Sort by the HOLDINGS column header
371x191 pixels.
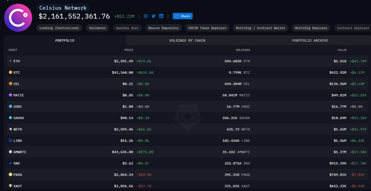point(243,50)
